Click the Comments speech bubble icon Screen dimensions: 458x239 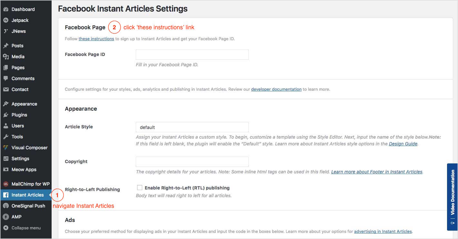click(5, 78)
